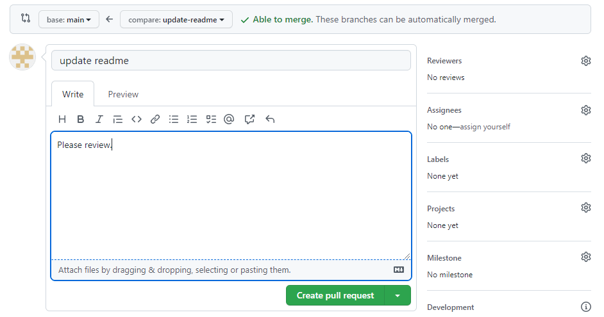
Task: Open Assignees settings gear
Action: pos(586,110)
